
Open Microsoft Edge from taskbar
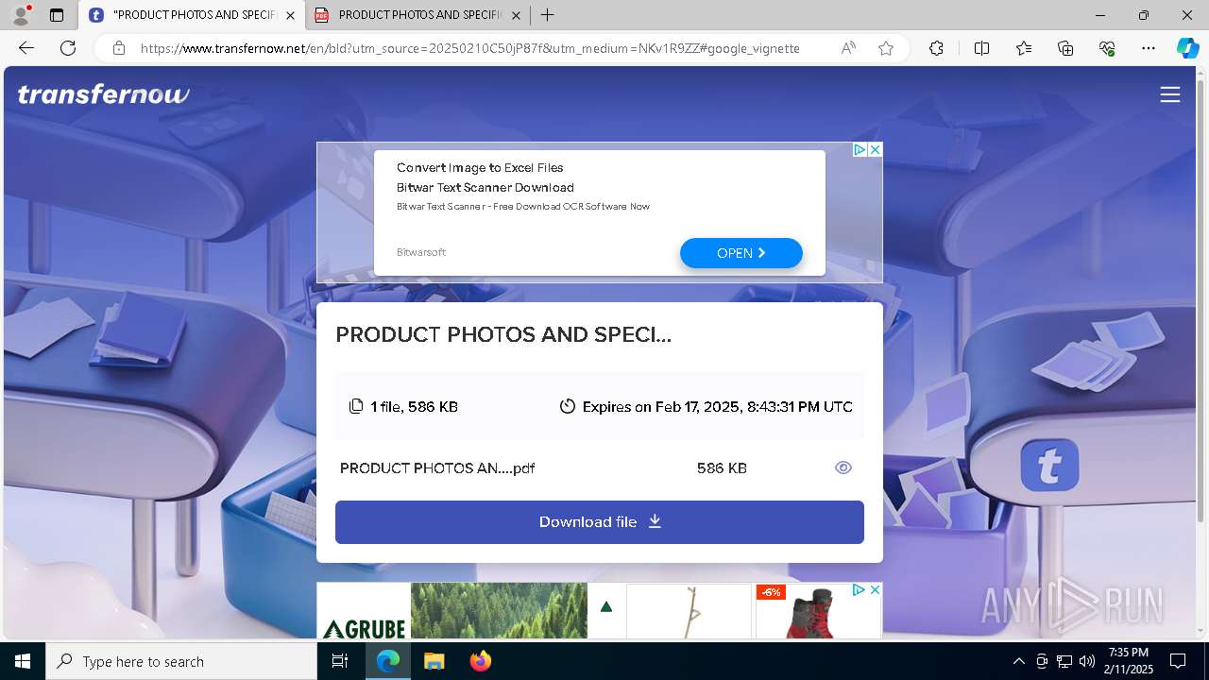(x=388, y=661)
